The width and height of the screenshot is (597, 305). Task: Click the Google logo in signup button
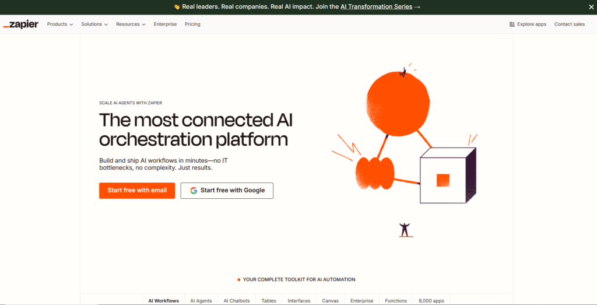point(194,191)
